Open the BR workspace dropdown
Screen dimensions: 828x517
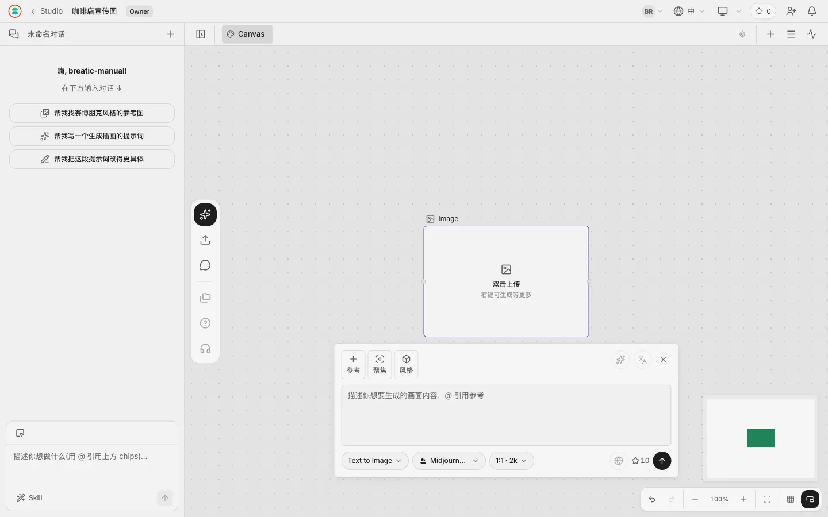653,11
